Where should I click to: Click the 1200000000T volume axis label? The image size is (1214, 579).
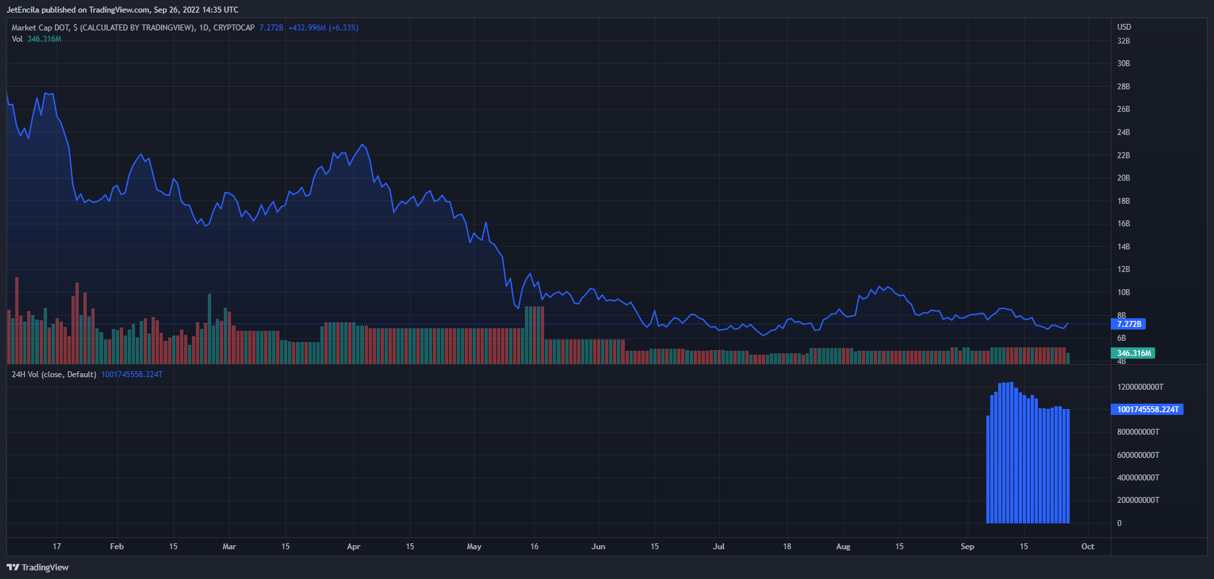coord(1140,387)
